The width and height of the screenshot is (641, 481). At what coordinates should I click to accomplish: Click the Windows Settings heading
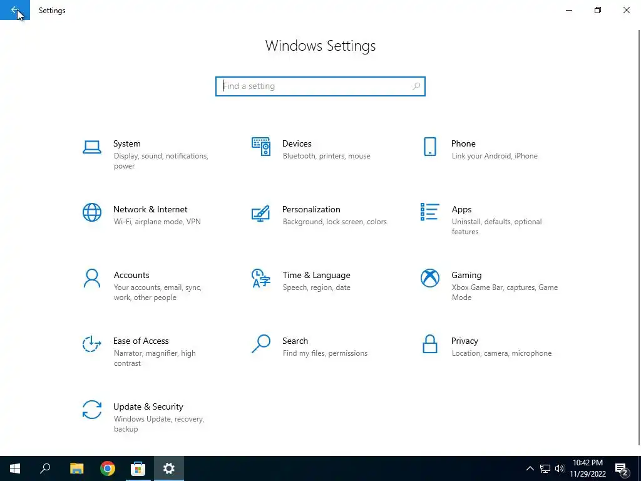tap(320, 46)
